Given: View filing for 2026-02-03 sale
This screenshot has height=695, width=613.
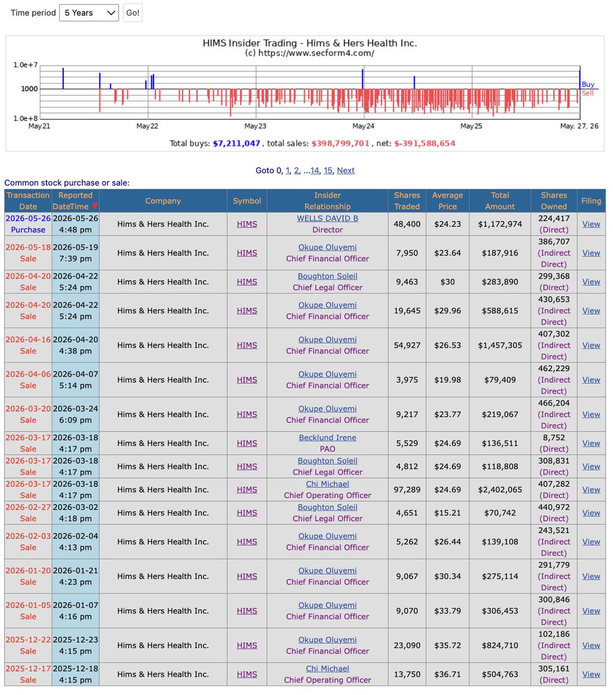Looking at the screenshot, I should pyautogui.click(x=591, y=542).
